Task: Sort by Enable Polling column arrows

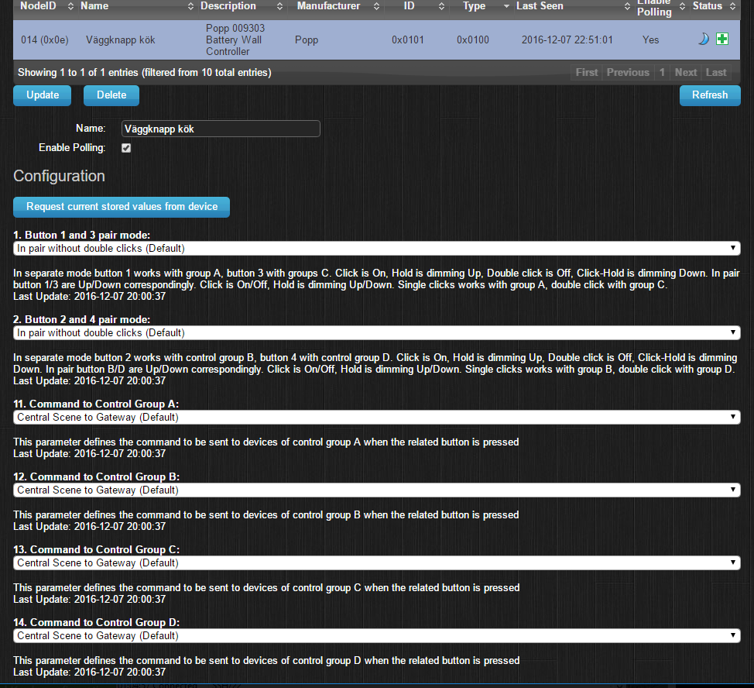Action: click(x=682, y=6)
